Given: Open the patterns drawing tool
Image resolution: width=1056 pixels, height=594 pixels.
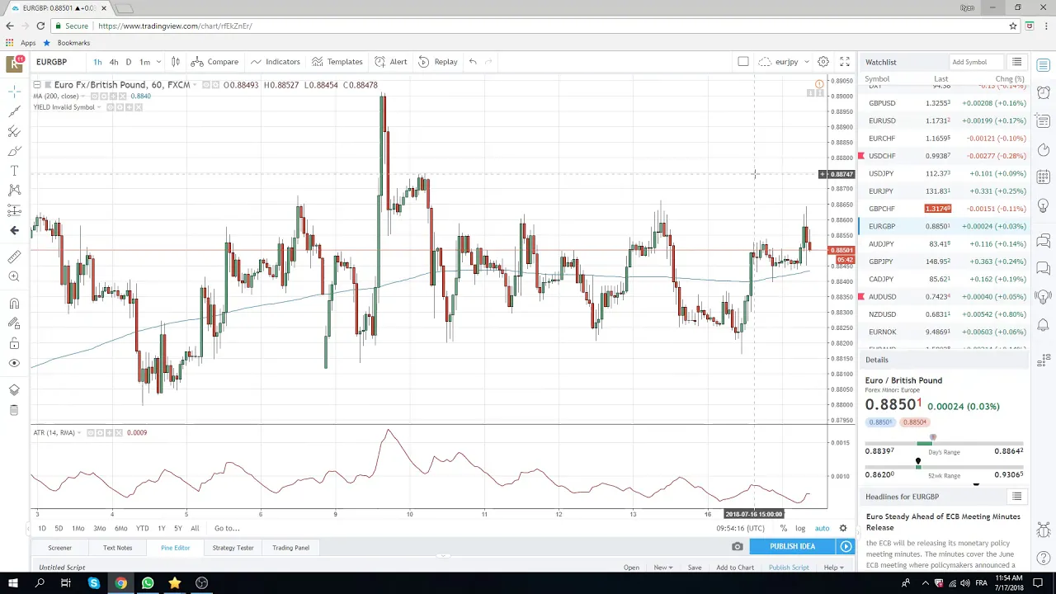Looking at the screenshot, I should [x=14, y=190].
